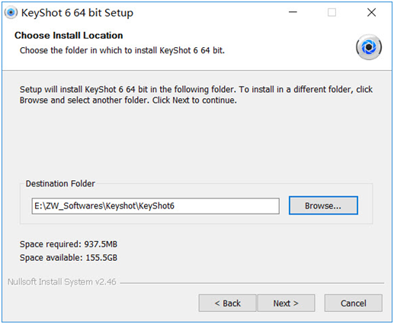Click the KeyShot icon in the title bar
The width and height of the screenshot is (394, 324).
tap(11, 12)
